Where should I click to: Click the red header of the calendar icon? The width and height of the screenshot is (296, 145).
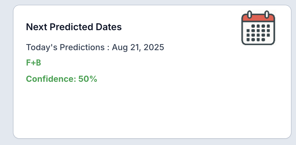coord(258,18)
